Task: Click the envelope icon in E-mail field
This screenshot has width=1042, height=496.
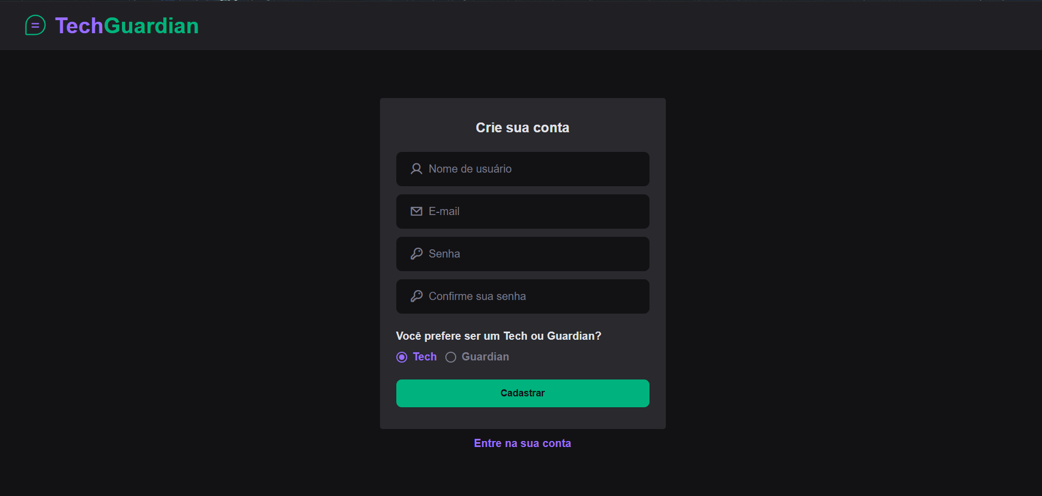Action: [x=416, y=211]
